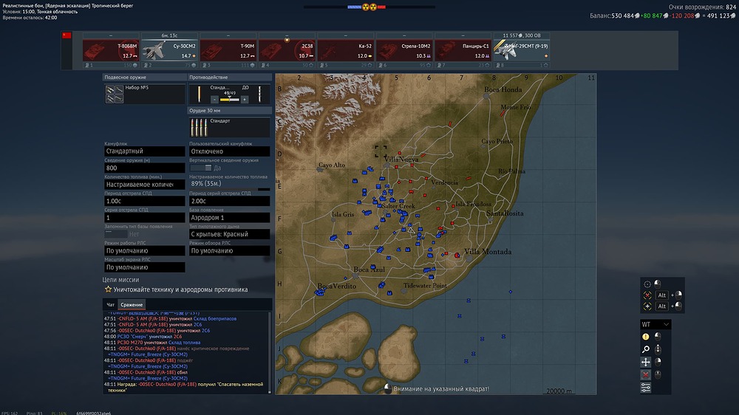
Task: Switch to the Сражение tab
Action: pyautogui.click(x=132, y=305)
